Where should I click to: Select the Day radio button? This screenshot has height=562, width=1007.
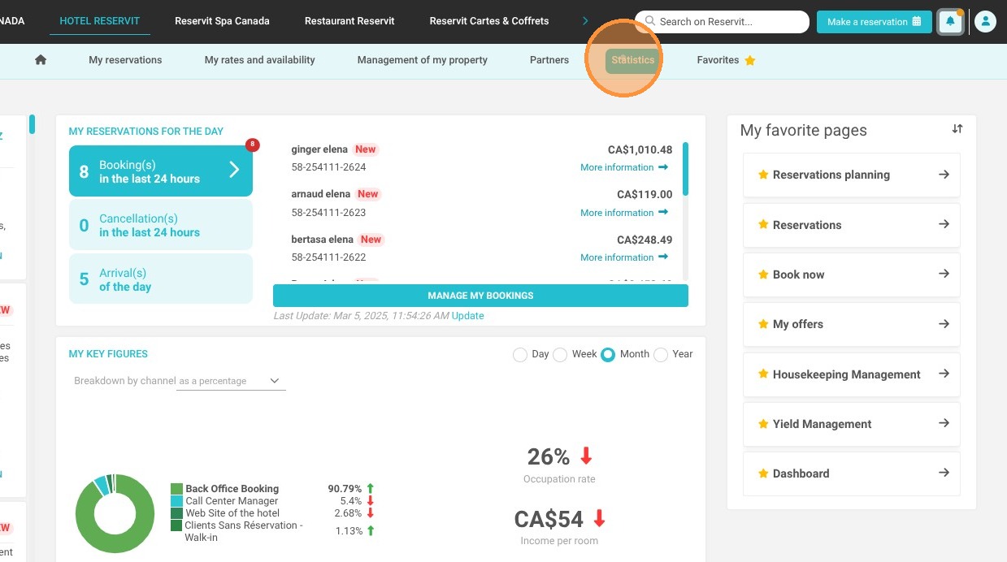tap(520, 355)
